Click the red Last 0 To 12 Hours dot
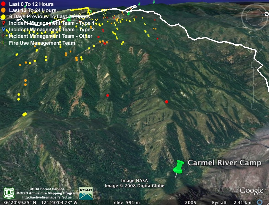The width and height of the screenshot is (269, 205). pyautogui.click(x=3, y=4)
